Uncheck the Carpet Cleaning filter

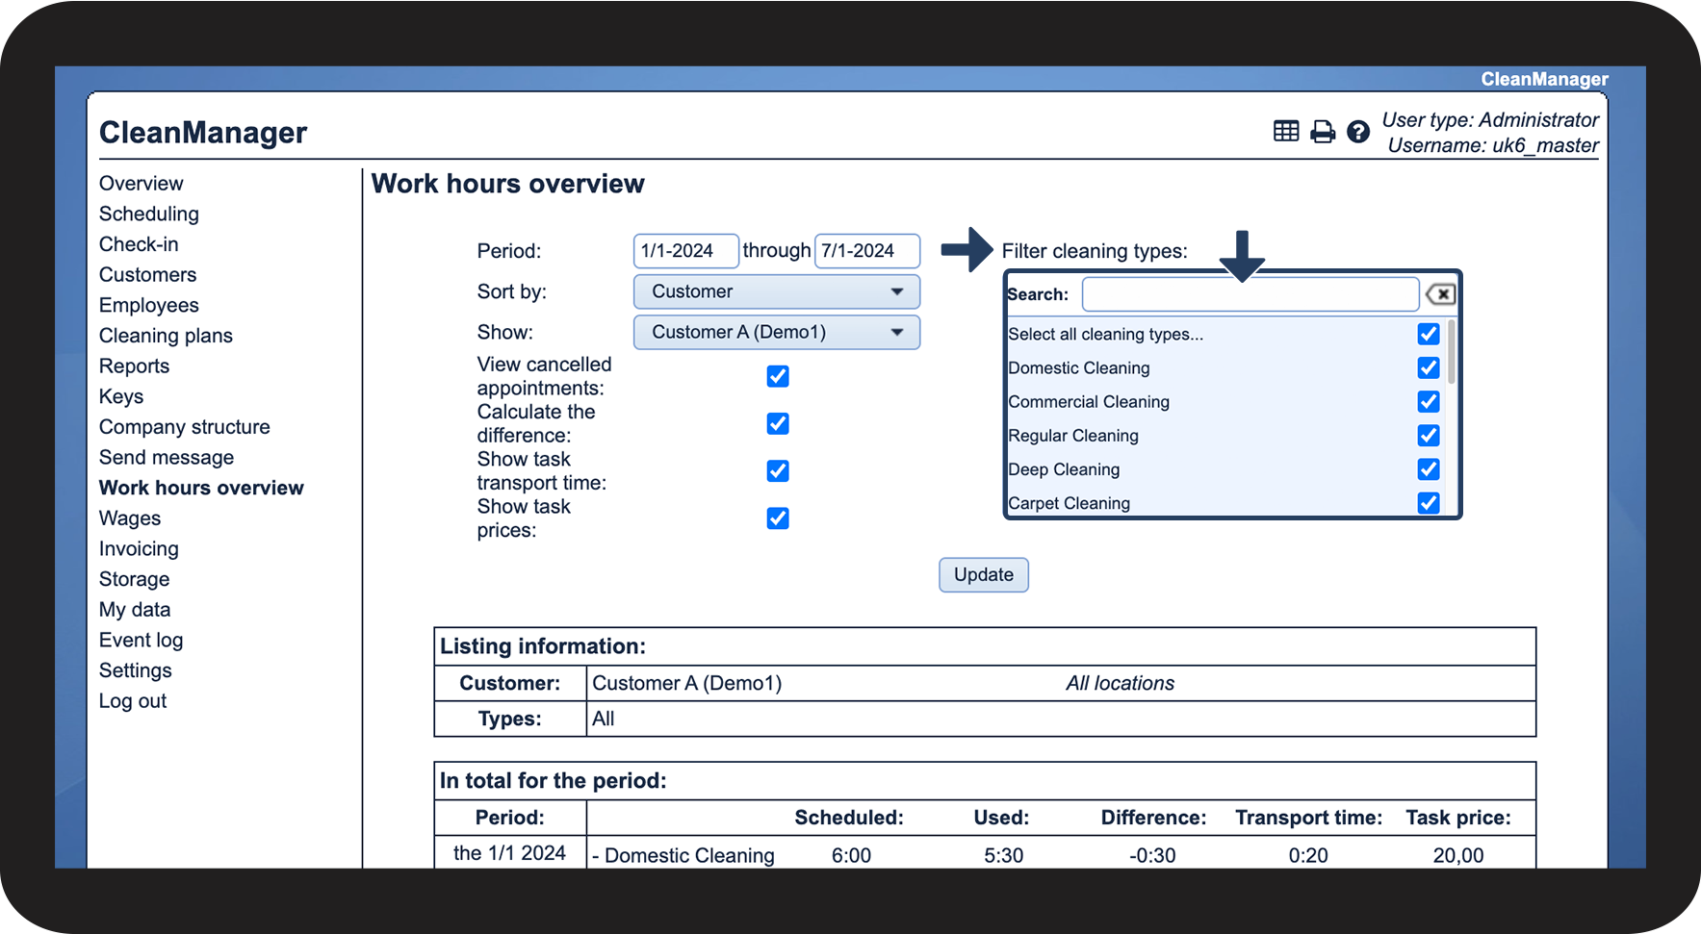[1429, 503]
